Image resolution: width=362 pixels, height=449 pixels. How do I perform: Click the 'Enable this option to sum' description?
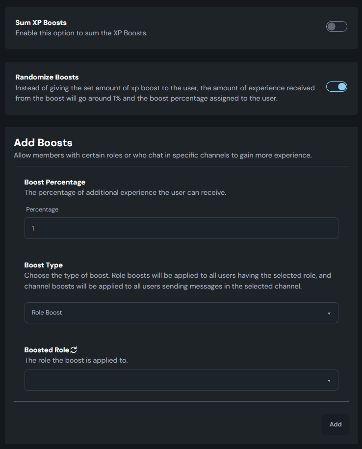[x=81, y=33]
